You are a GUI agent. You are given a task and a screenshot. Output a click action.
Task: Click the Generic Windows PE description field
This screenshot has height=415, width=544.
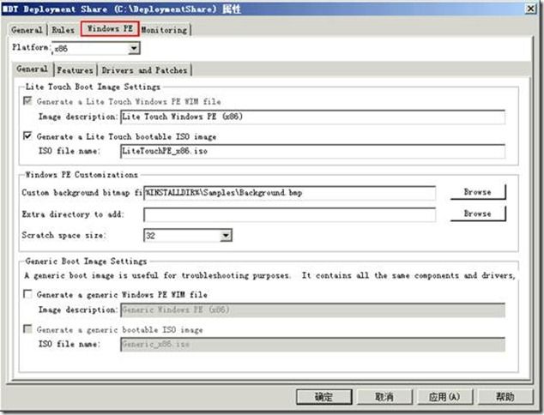click(312, 310)
